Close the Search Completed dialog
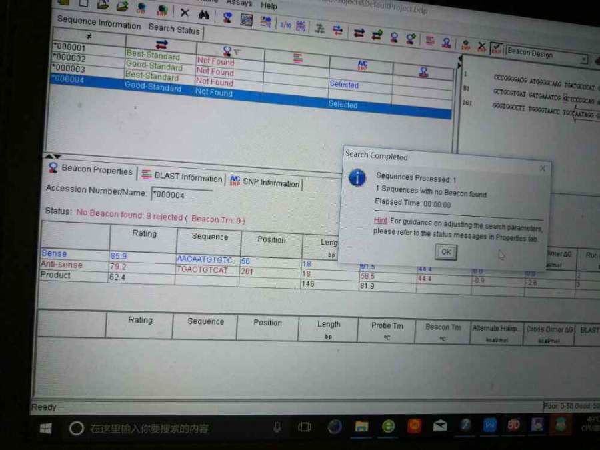600x450 pixels. click(542, 169)
